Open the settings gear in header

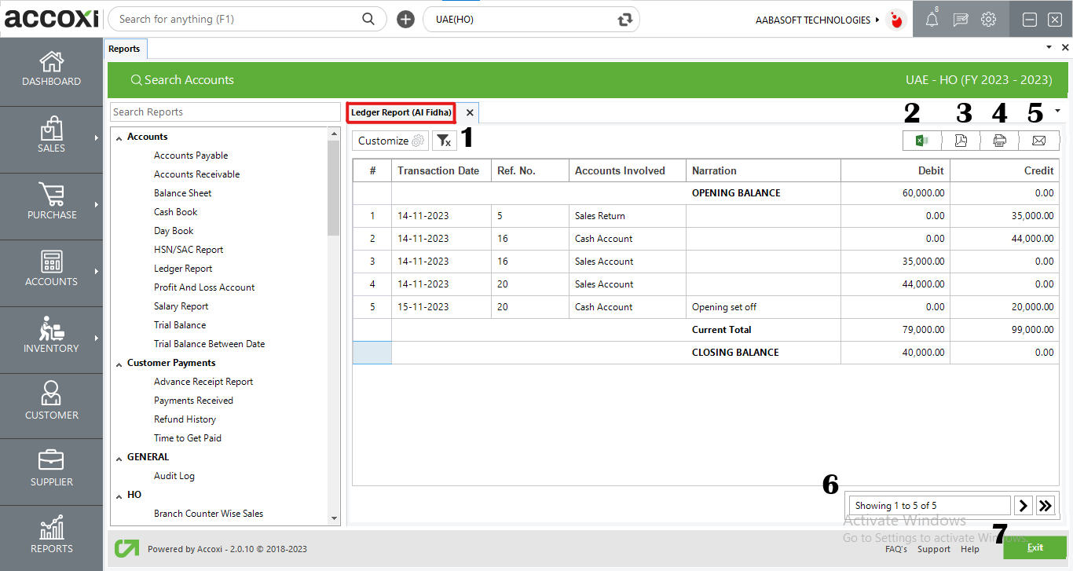tap(988, 20)
